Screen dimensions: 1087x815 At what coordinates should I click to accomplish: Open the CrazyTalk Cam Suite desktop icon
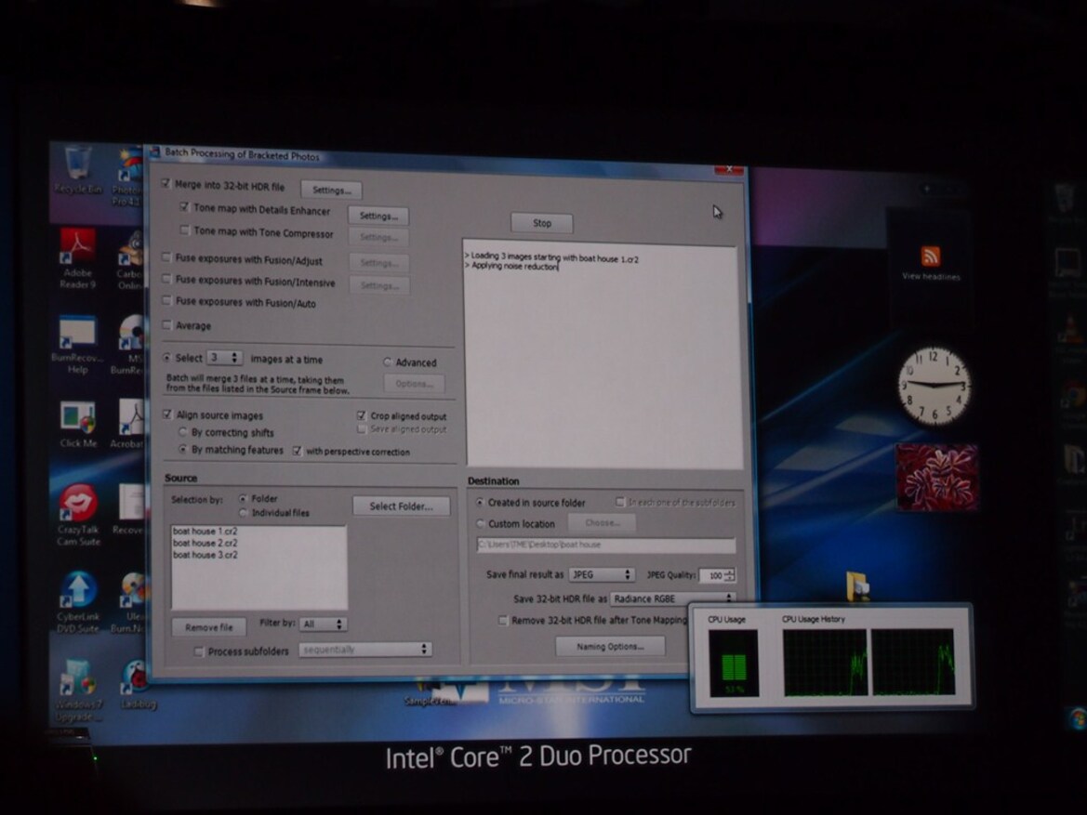[78, 514]
